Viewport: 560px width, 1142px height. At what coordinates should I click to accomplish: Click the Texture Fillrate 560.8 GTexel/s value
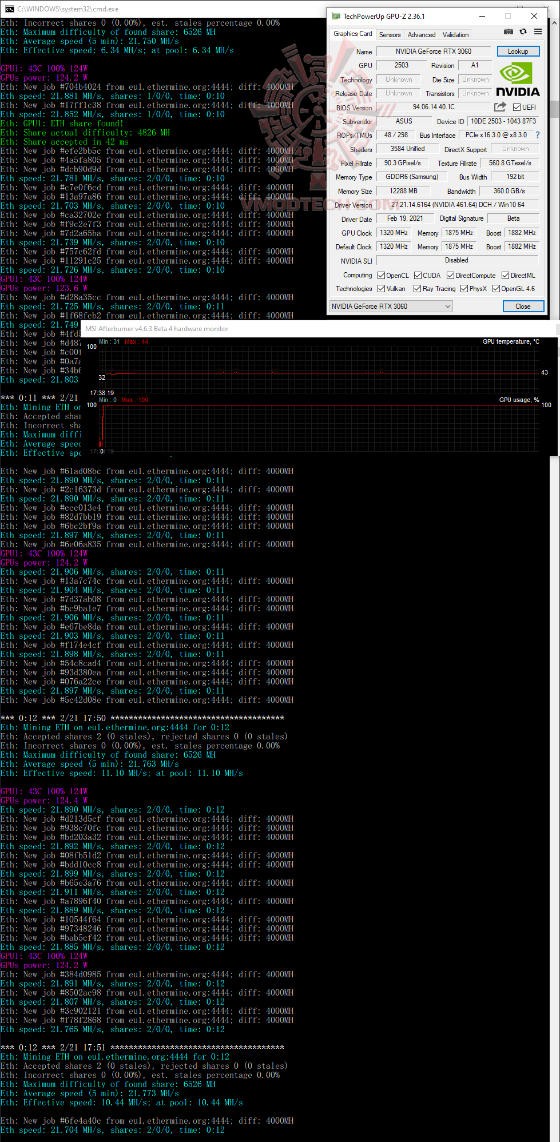(x=510, y=163)
